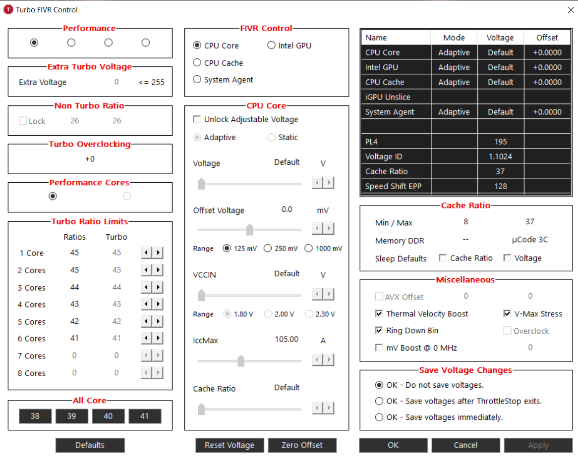Click the Zero Offset button

coord(302,445)
